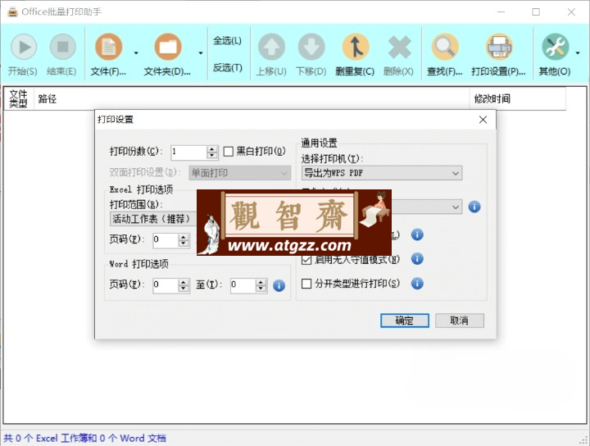Screen dimensions: 590x446
Task: Open 双面打印设置 dropdown showing 单面打印
Action: point(239,173)
